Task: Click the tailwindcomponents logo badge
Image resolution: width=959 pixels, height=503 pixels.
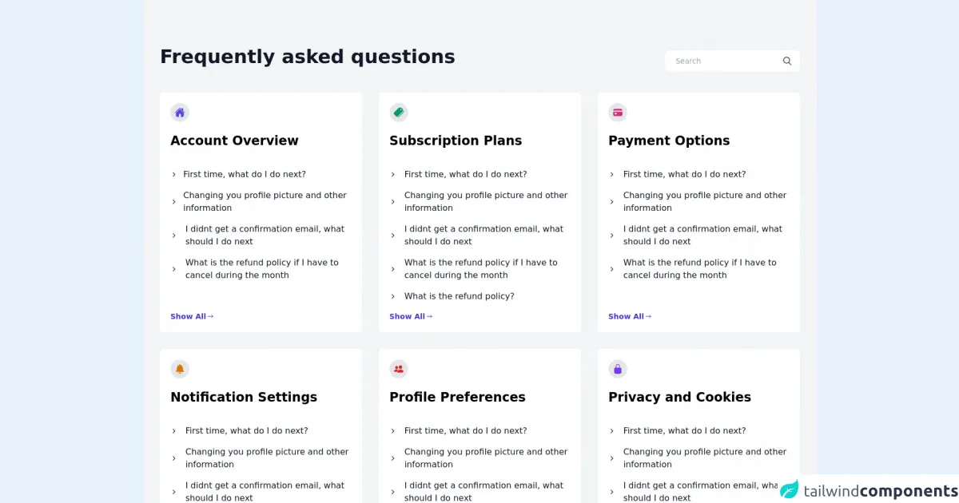Action: tap(869, 489)
